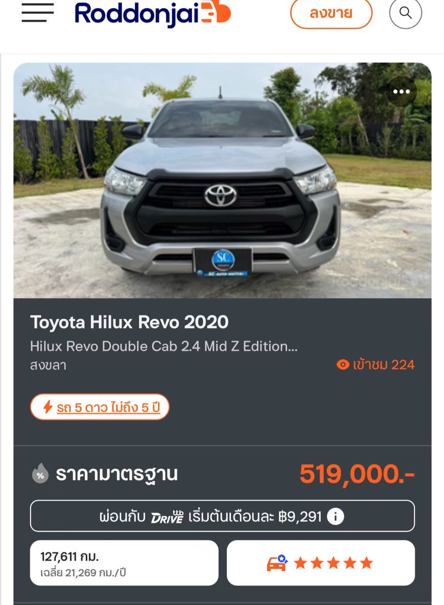
Task: Open the three-dot options on car photo
Action: pos(401,92)
